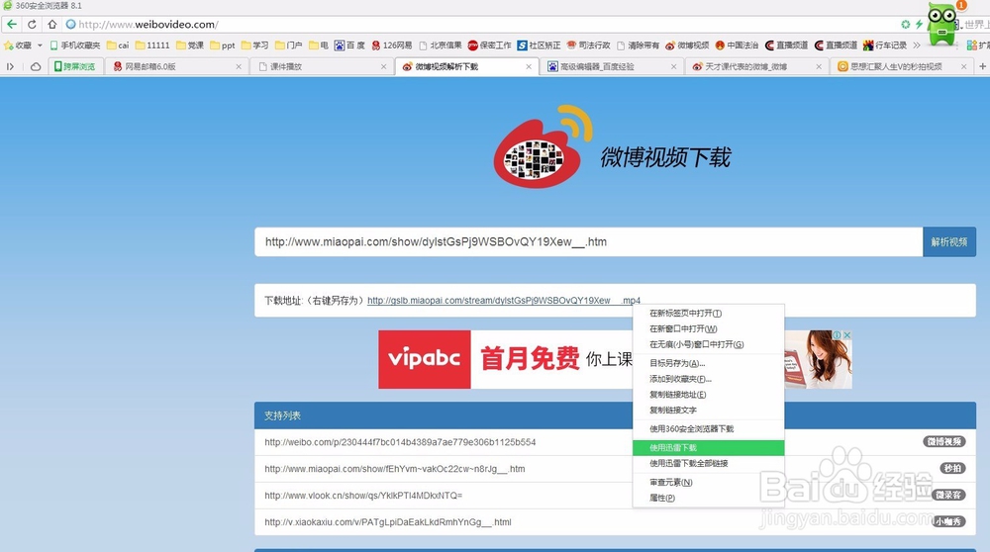The width and height of the screenshot is (990, 552).
Task: Open the 百度 bookmark
Action: point(349,46)
